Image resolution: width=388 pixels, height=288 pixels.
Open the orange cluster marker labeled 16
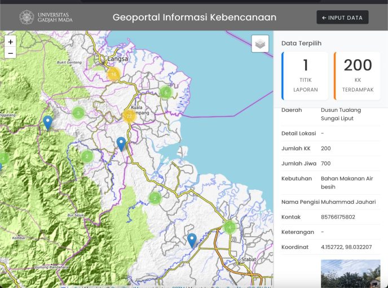pyautogui.click(x=114, y=75)
